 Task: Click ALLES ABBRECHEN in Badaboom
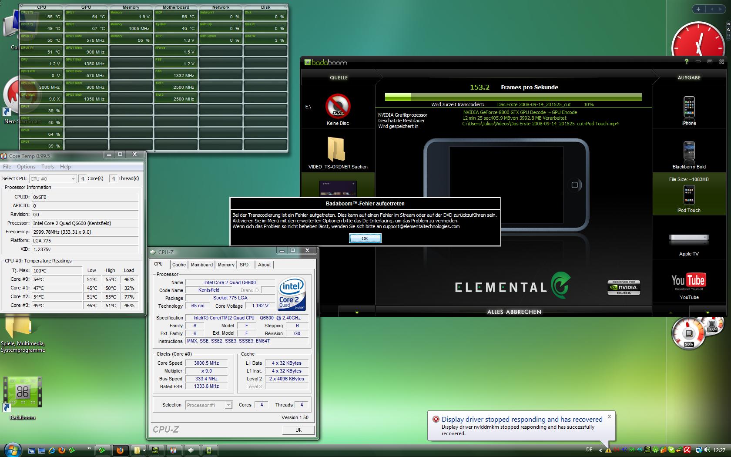[514, 312]
